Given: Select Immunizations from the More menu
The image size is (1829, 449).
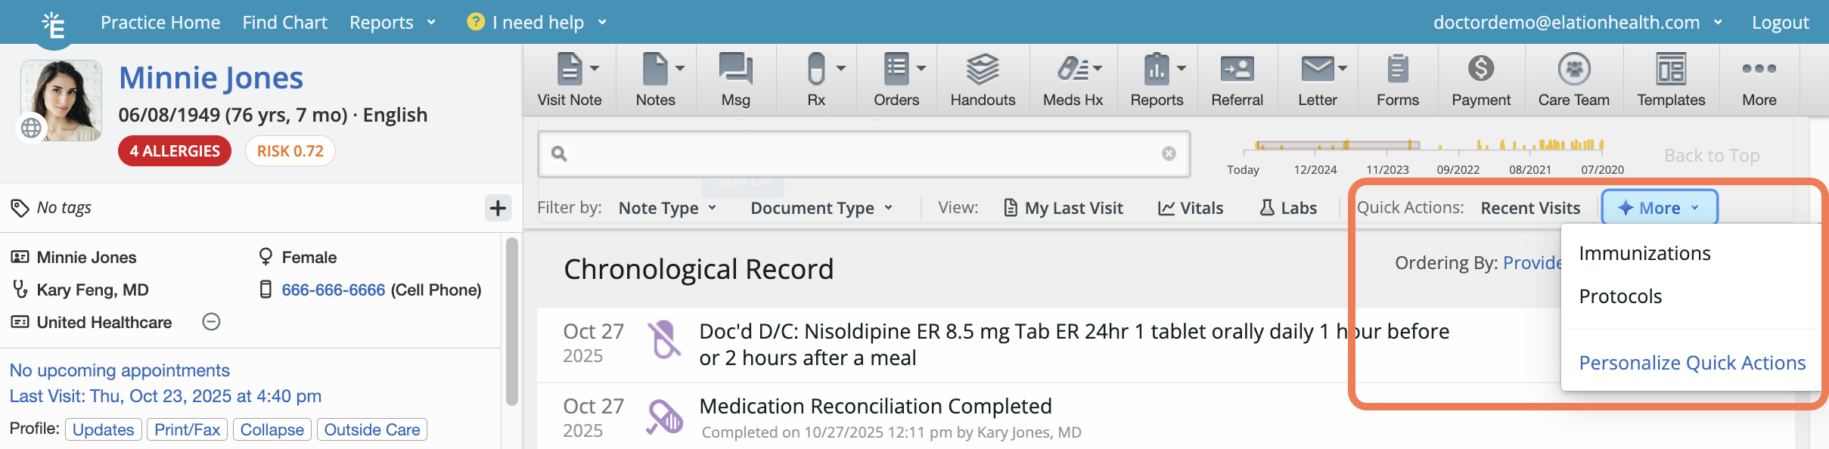Looking at the screenshot, I should tap(1644, 253).
